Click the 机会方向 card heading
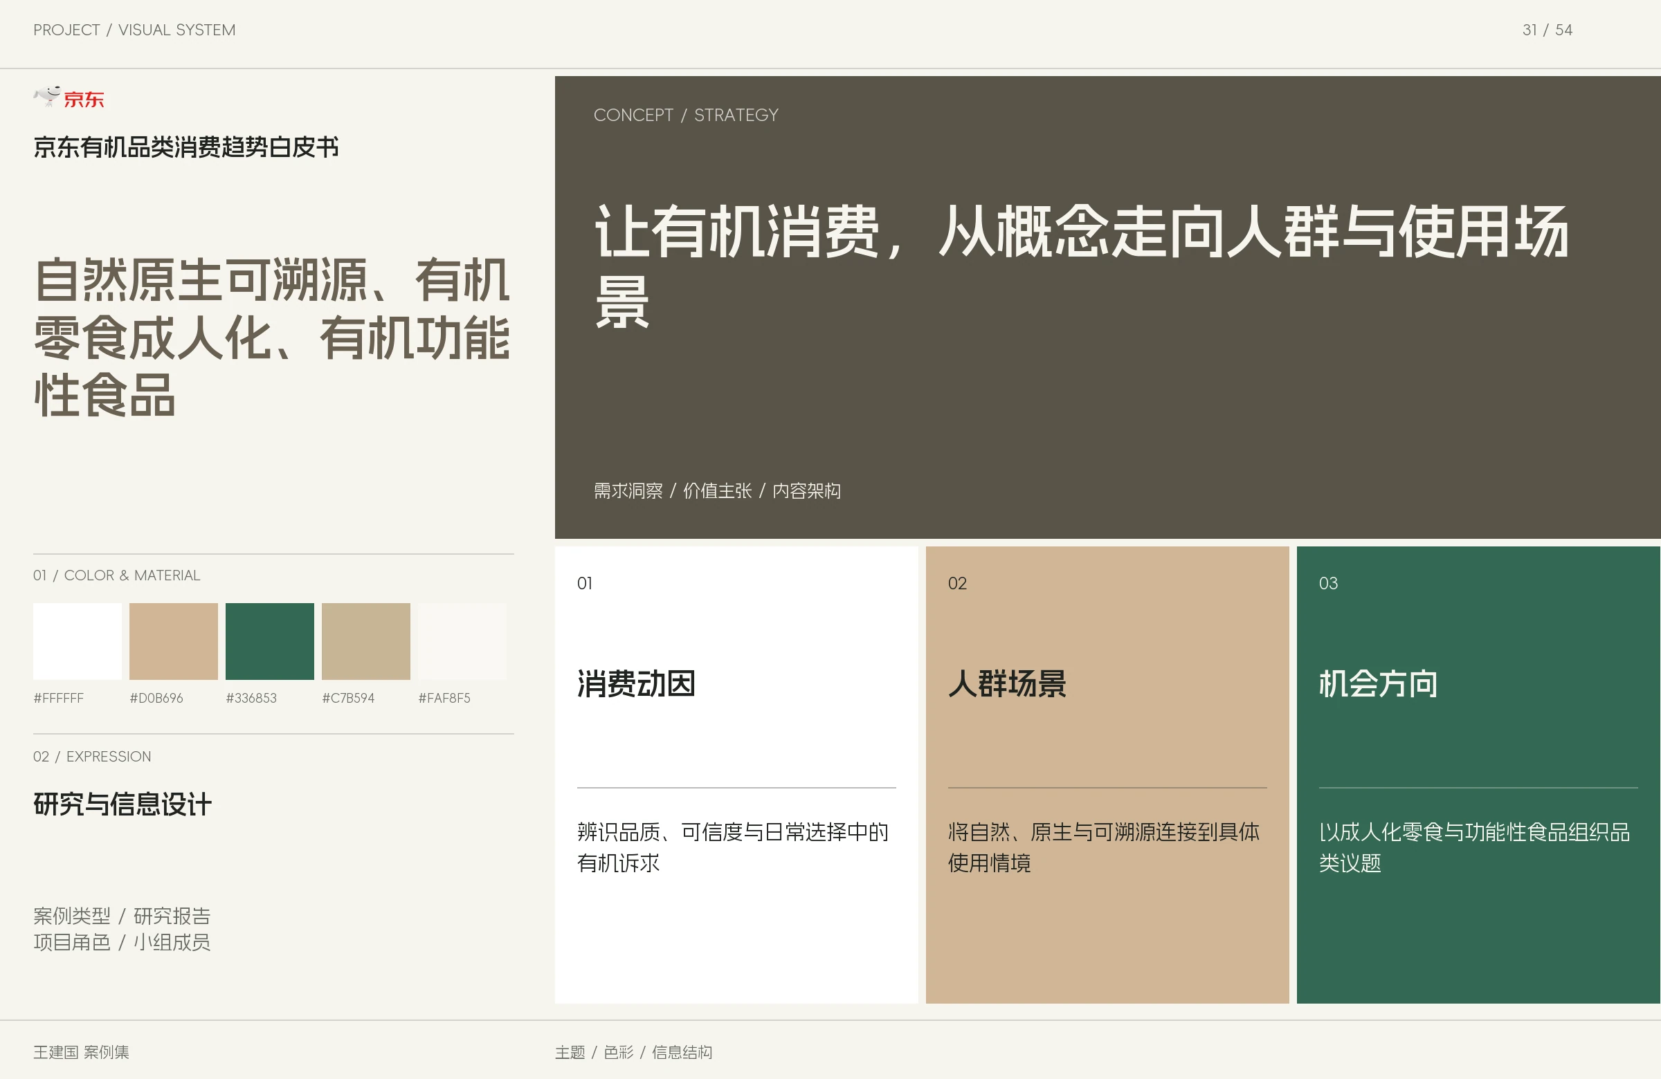Image resolution: width=1661 pixels, height=1079 pixels. pyautogui.click(x=1379, y=683)
